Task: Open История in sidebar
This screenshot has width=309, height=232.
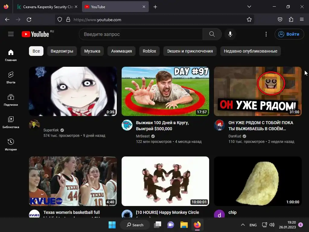Action: [11, 145]
